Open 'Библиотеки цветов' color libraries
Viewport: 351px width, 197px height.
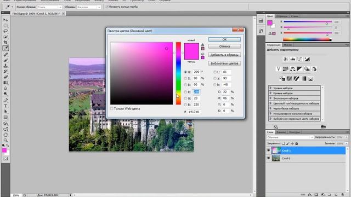point(224,63)
